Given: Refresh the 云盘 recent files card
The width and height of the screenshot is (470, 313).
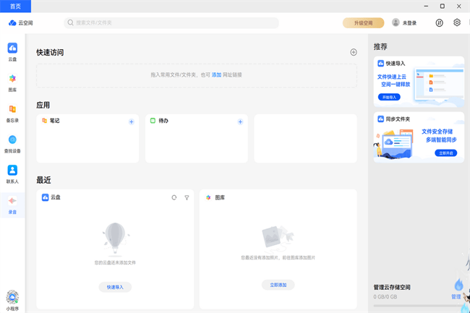Looking at the screenshot, I should coord(174,197).
